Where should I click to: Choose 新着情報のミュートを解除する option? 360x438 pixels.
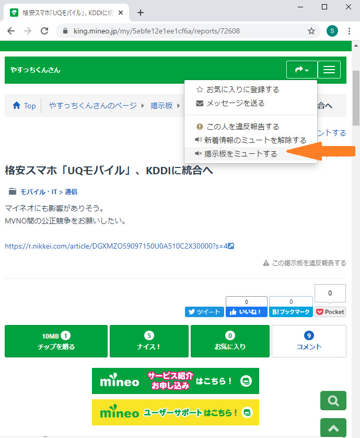click(251, 140)
